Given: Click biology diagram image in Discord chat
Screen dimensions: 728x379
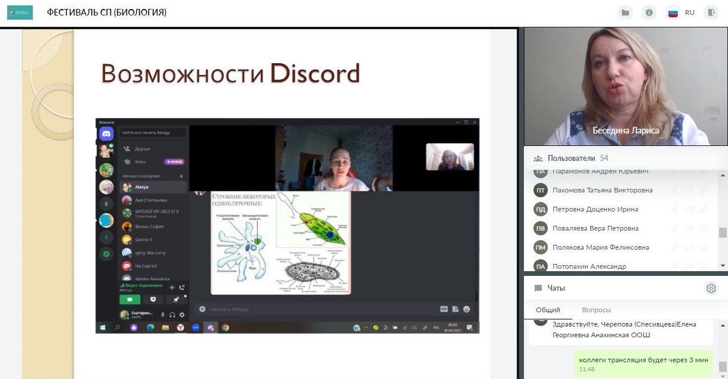Looking at the screenshot, I should coord(280,243).
